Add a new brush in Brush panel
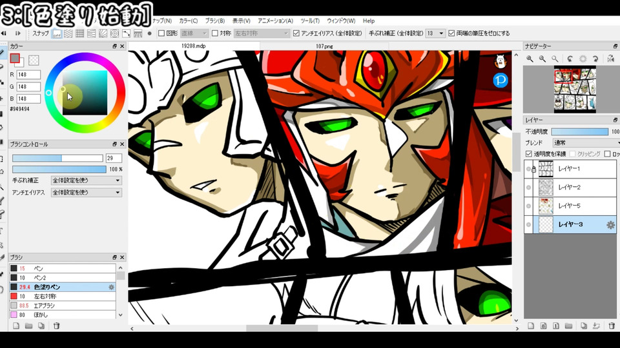This screenshot has height=348, width=620. click(16, 326)
